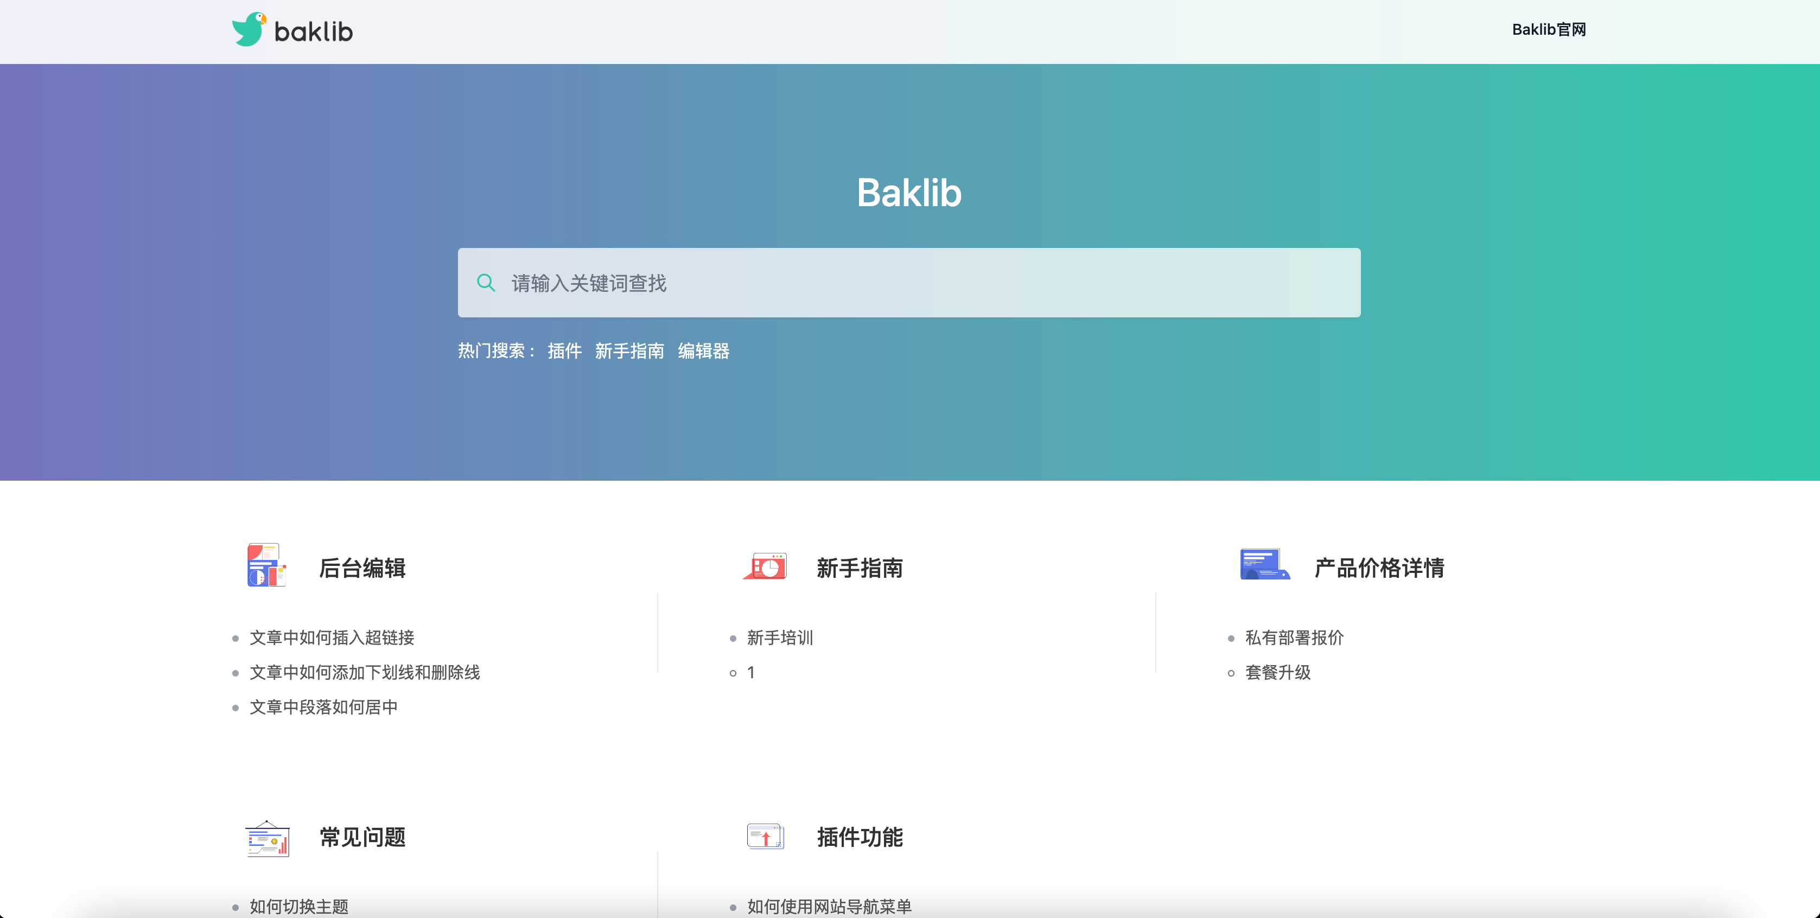This screenshot has height=918, width=1820.
Task: Open the 新手培训 article
Action: (780, 637)
